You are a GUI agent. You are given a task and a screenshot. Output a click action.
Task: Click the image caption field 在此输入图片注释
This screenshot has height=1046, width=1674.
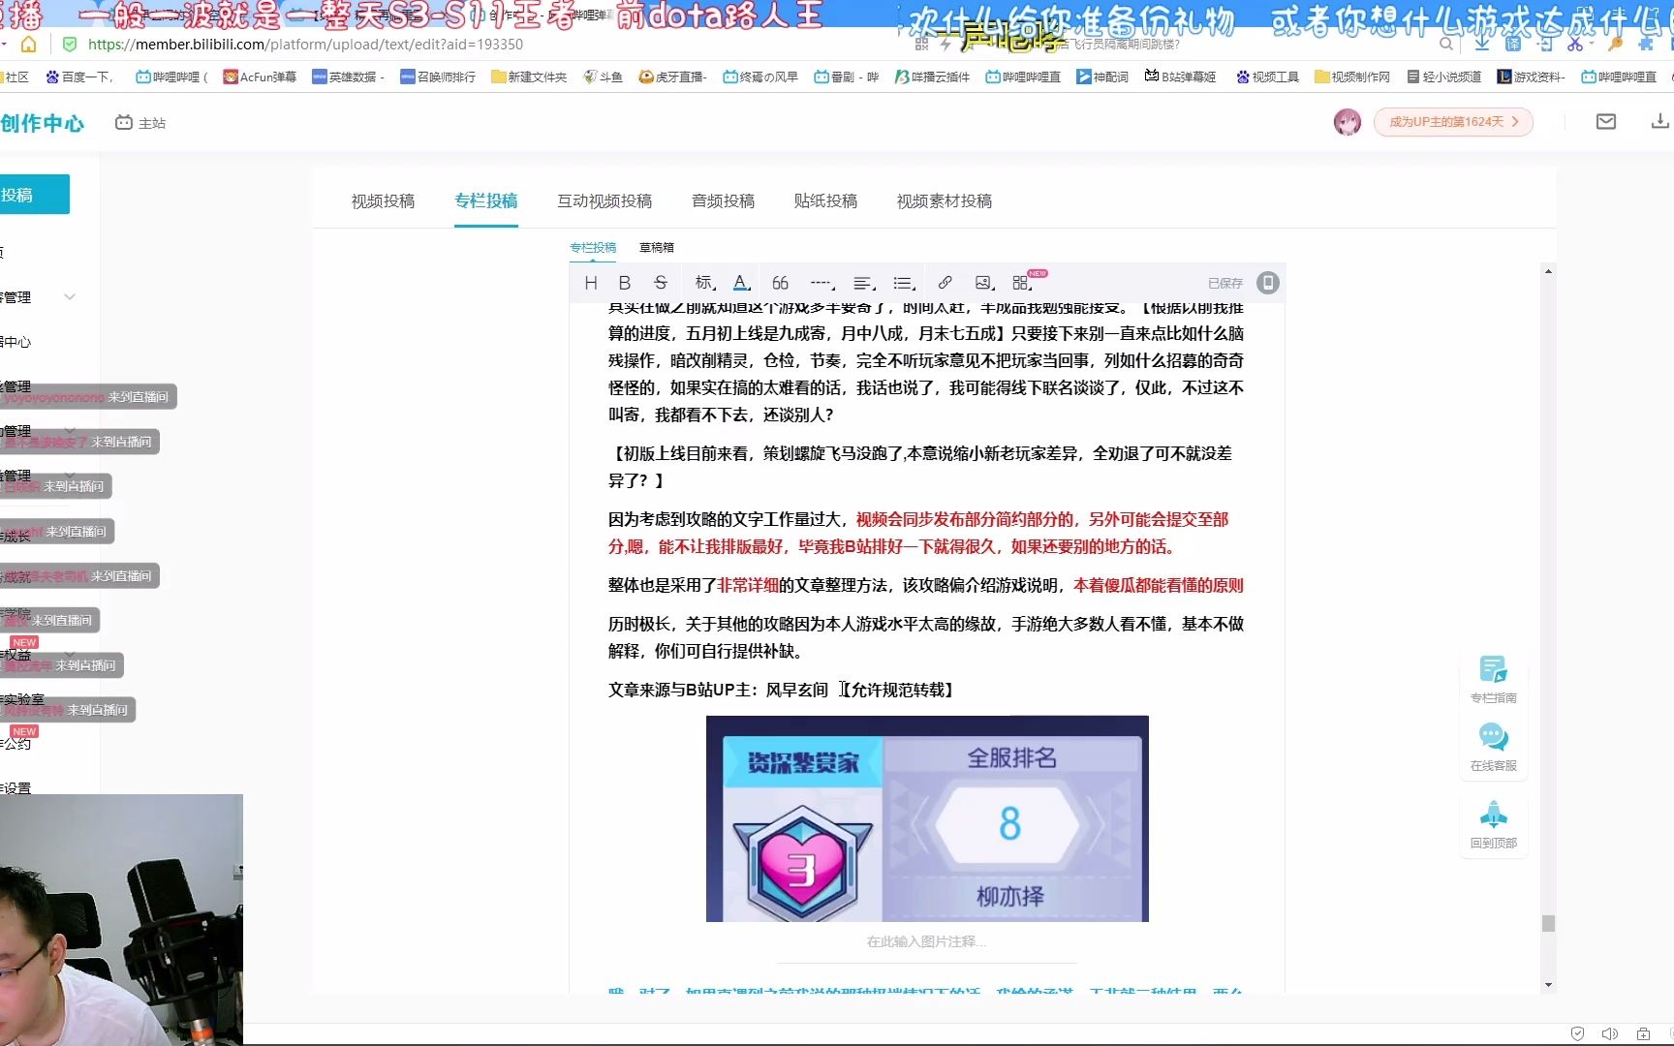click(927, 941)
